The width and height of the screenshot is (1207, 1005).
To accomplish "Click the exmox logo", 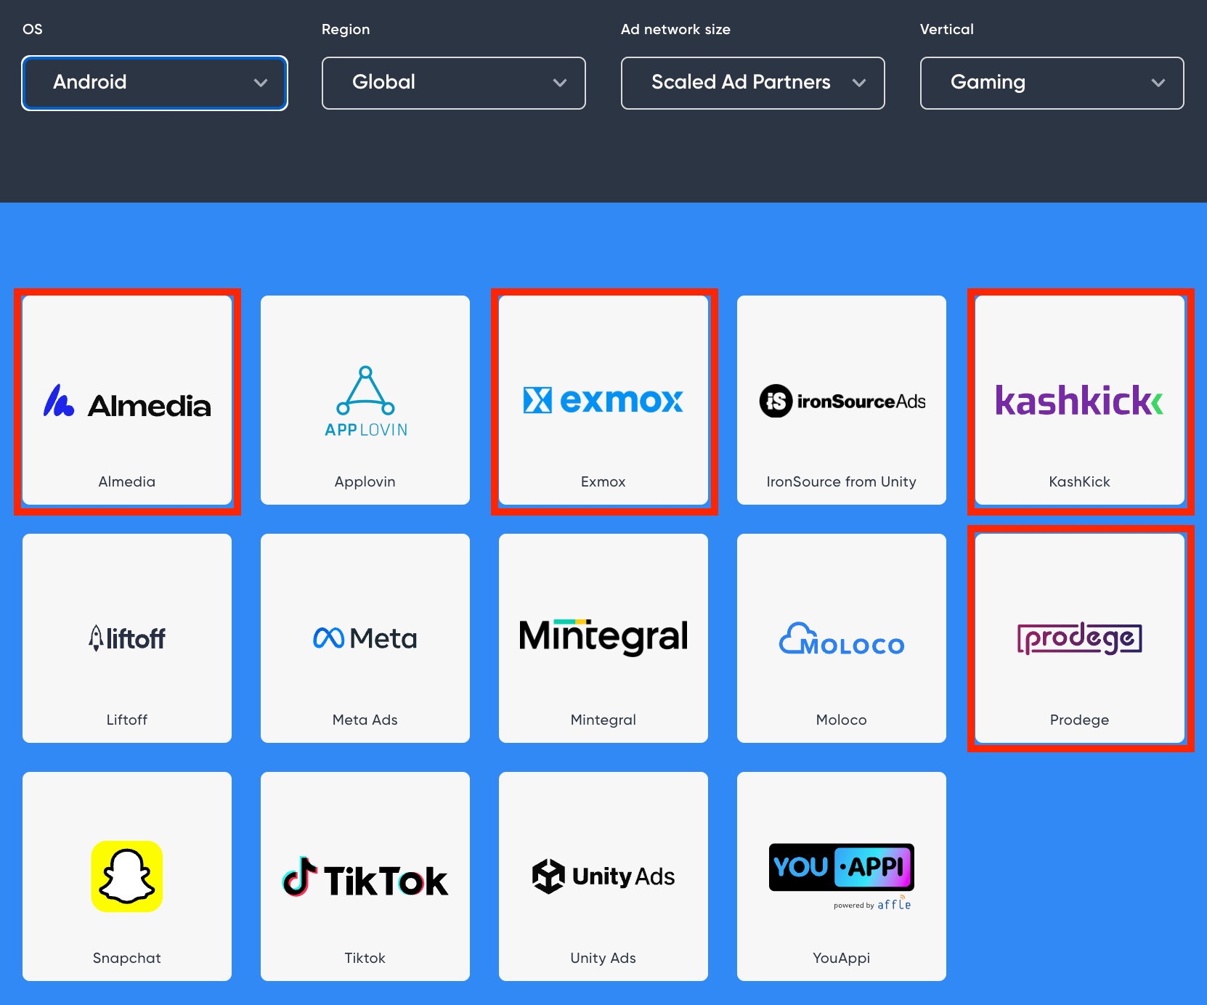I will coord(603,400).
